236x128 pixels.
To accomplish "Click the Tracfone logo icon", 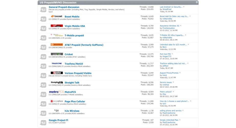I will point(57,63).
